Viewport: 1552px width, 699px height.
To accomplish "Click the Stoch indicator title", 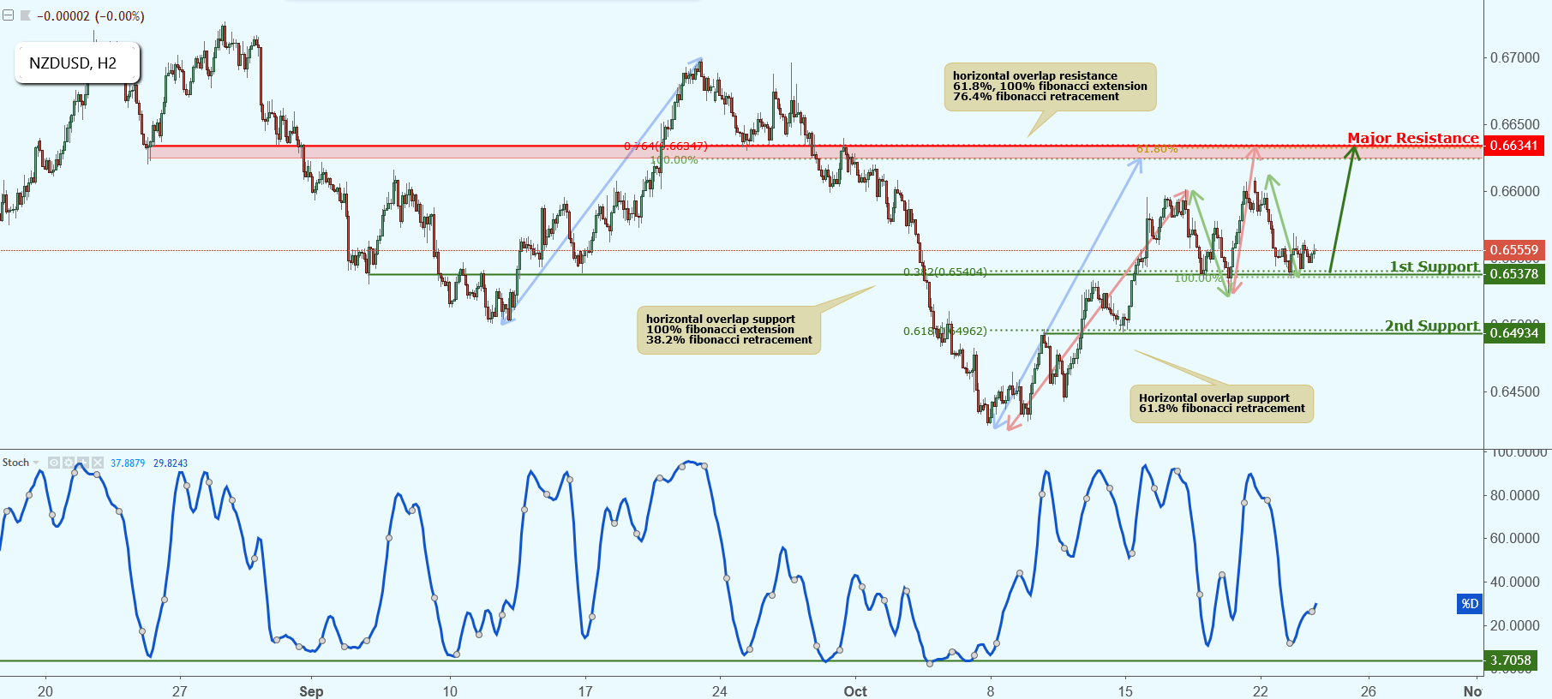I will point(15,463).
